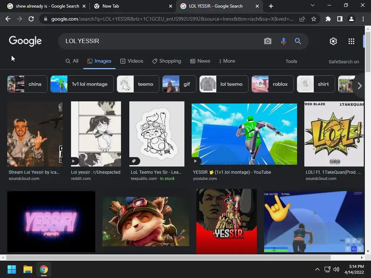Filter by the '1v1 lol montage' chip
Screen dimensions: 371x278
[x=82, y=84]
